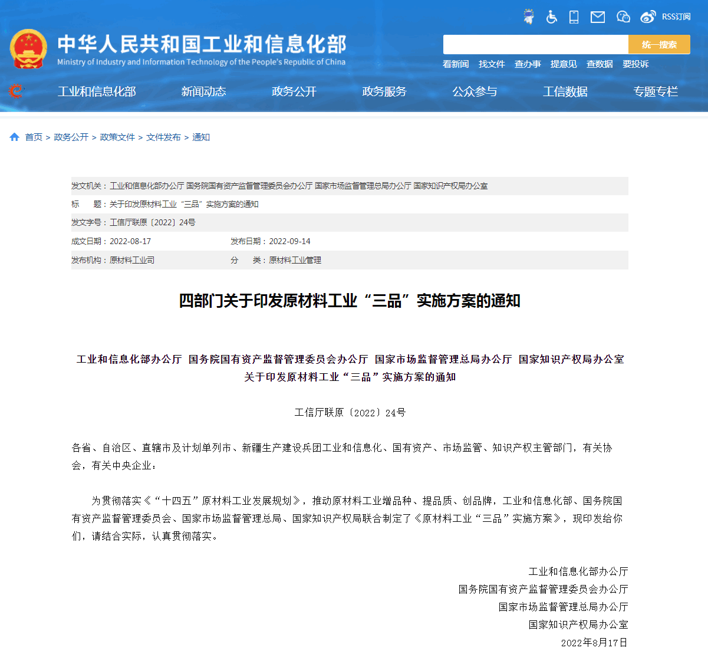This screenshot has height=651, width=708.
Task: Open 专题专栏 in the main navigation
Action: point(656,91)
